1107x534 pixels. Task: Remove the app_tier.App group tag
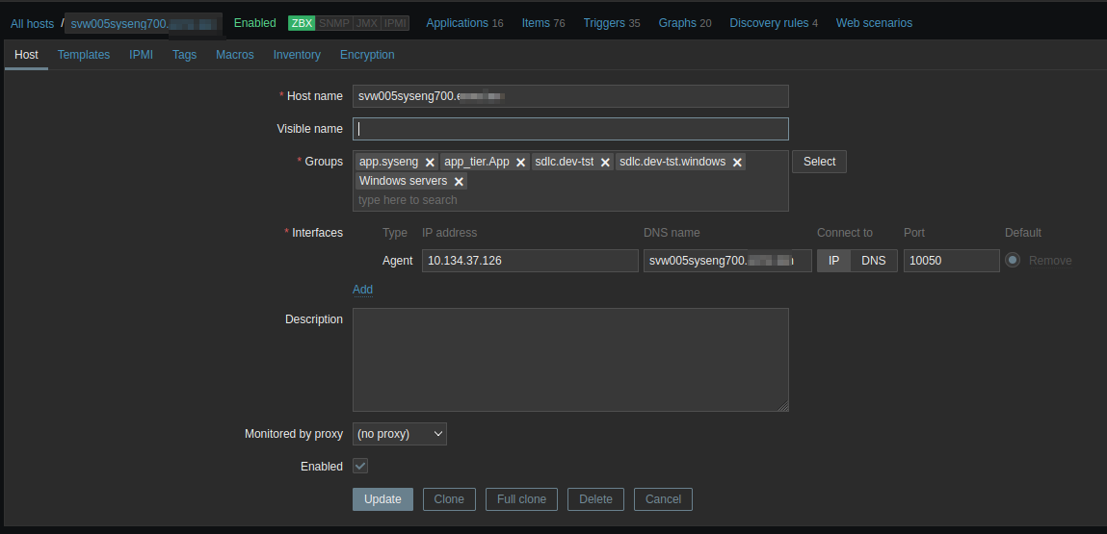coord(520,163)
